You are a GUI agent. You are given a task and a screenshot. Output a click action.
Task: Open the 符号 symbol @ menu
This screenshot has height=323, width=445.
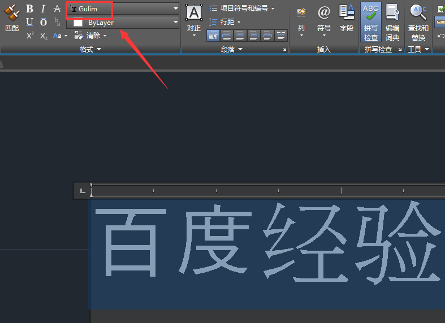(324, 21)
